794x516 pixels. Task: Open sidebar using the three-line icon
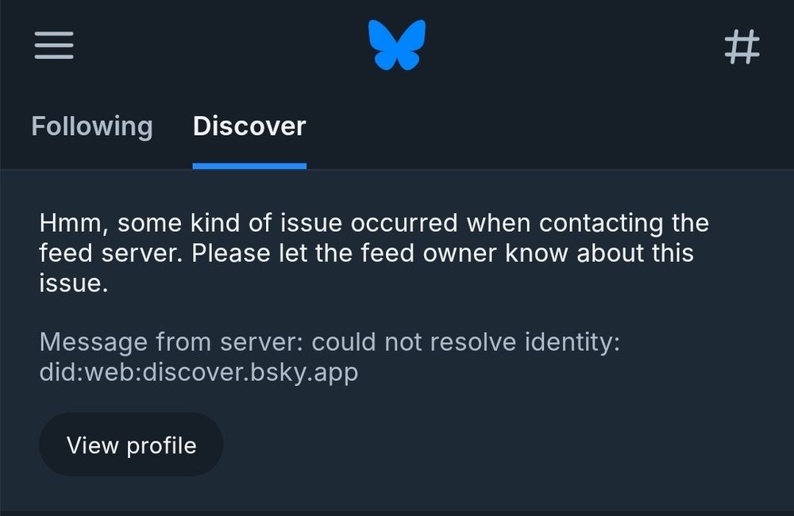[53, 45]
